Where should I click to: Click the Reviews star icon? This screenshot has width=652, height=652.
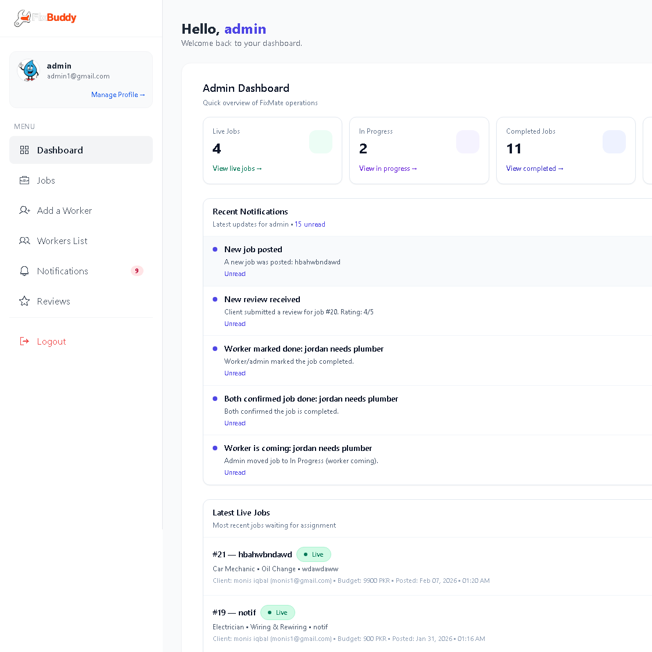point(24,301)
